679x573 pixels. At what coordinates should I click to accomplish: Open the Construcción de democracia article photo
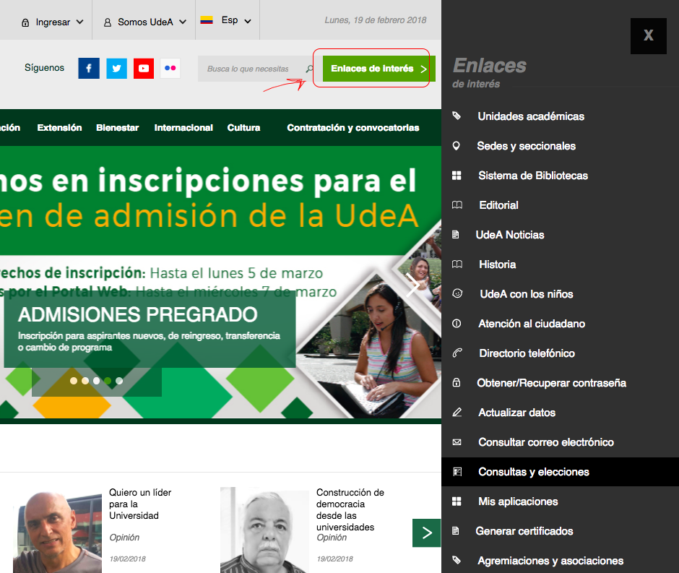264,530
